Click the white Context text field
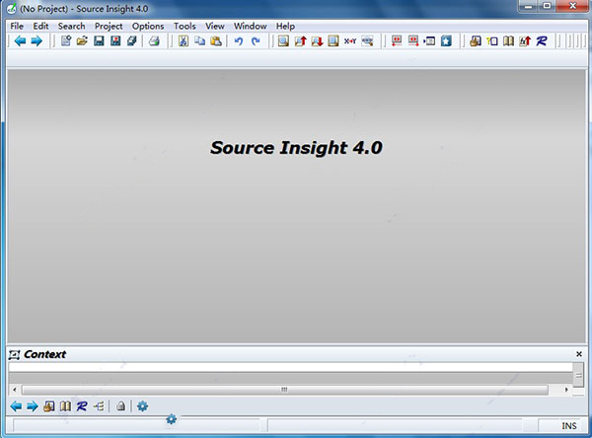 pyautogui.click(x=290, y=367)
